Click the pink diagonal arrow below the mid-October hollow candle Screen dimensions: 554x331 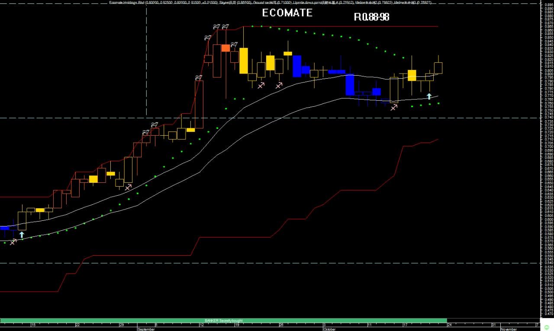[394, 107]
